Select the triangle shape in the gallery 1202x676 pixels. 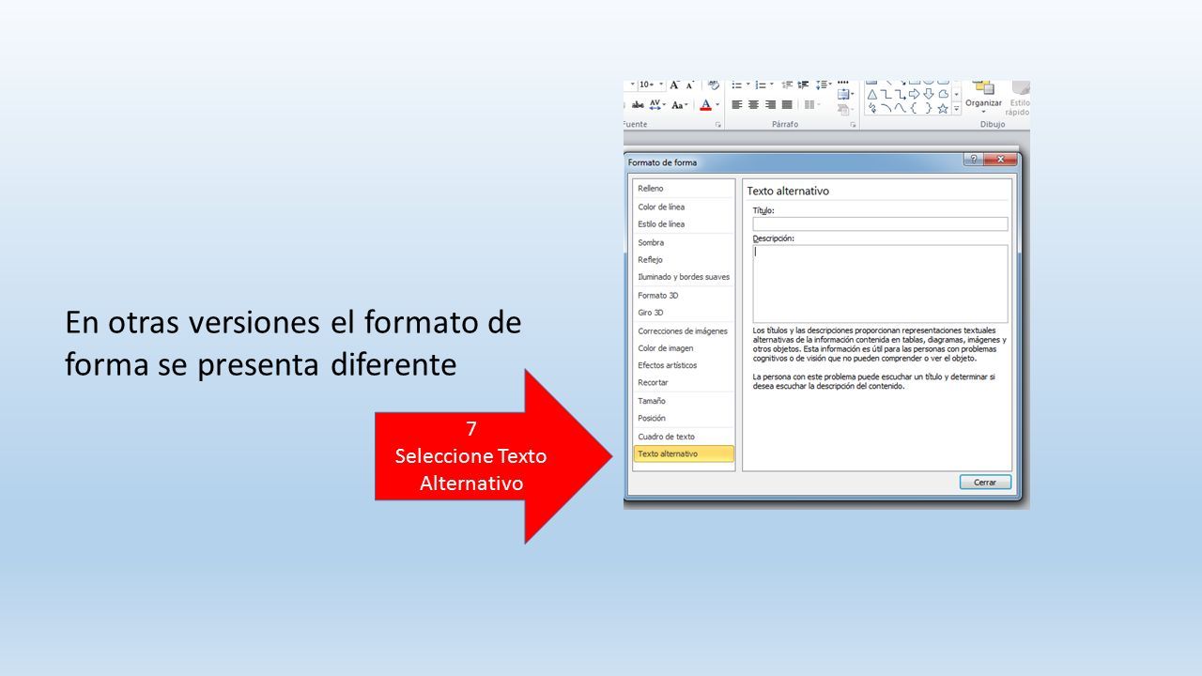point(872,95)
